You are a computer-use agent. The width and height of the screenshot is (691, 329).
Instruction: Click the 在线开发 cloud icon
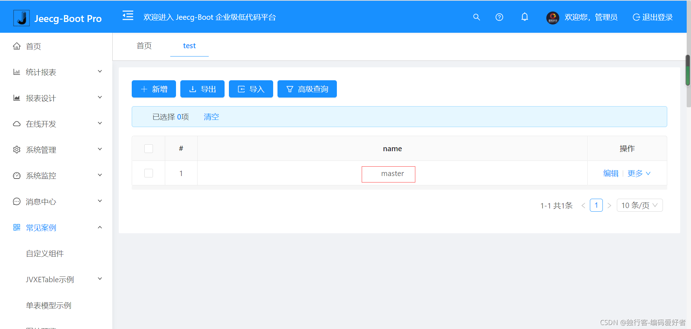pos(17,124)
